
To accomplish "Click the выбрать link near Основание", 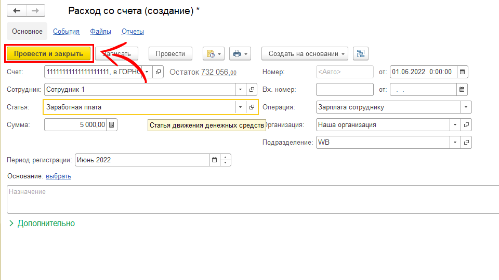I will point(58,176).
